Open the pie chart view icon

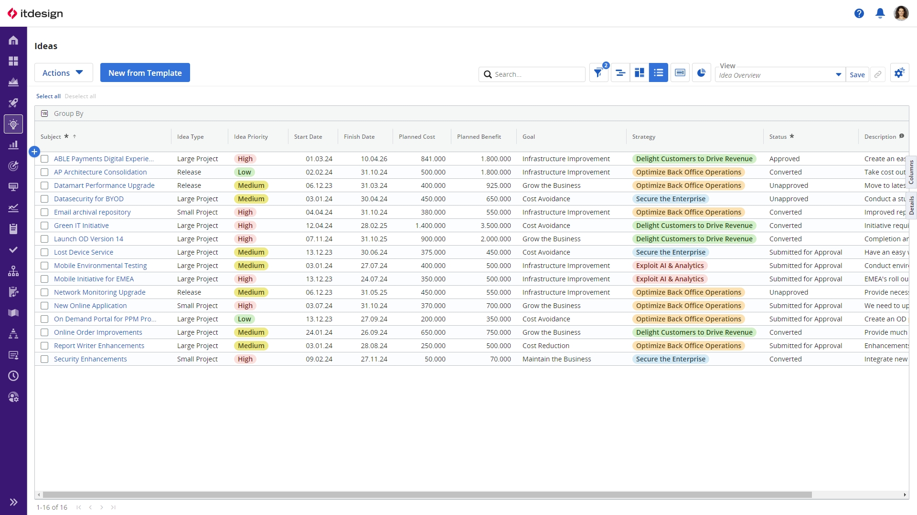click(x=701, y=73)
